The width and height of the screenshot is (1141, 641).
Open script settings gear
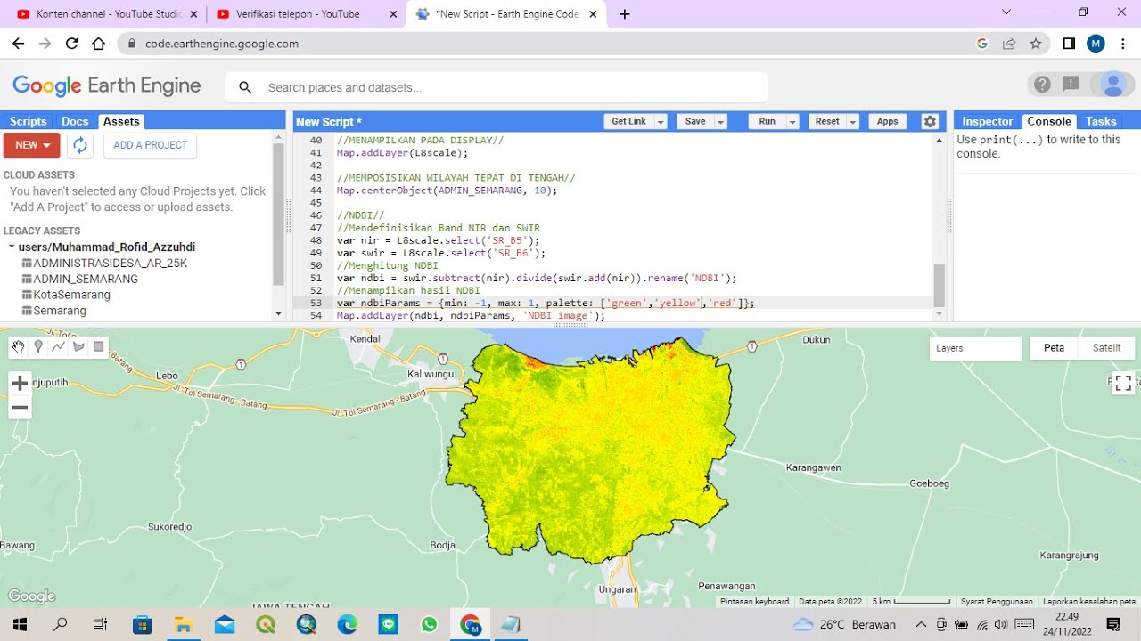click(930, 122)
